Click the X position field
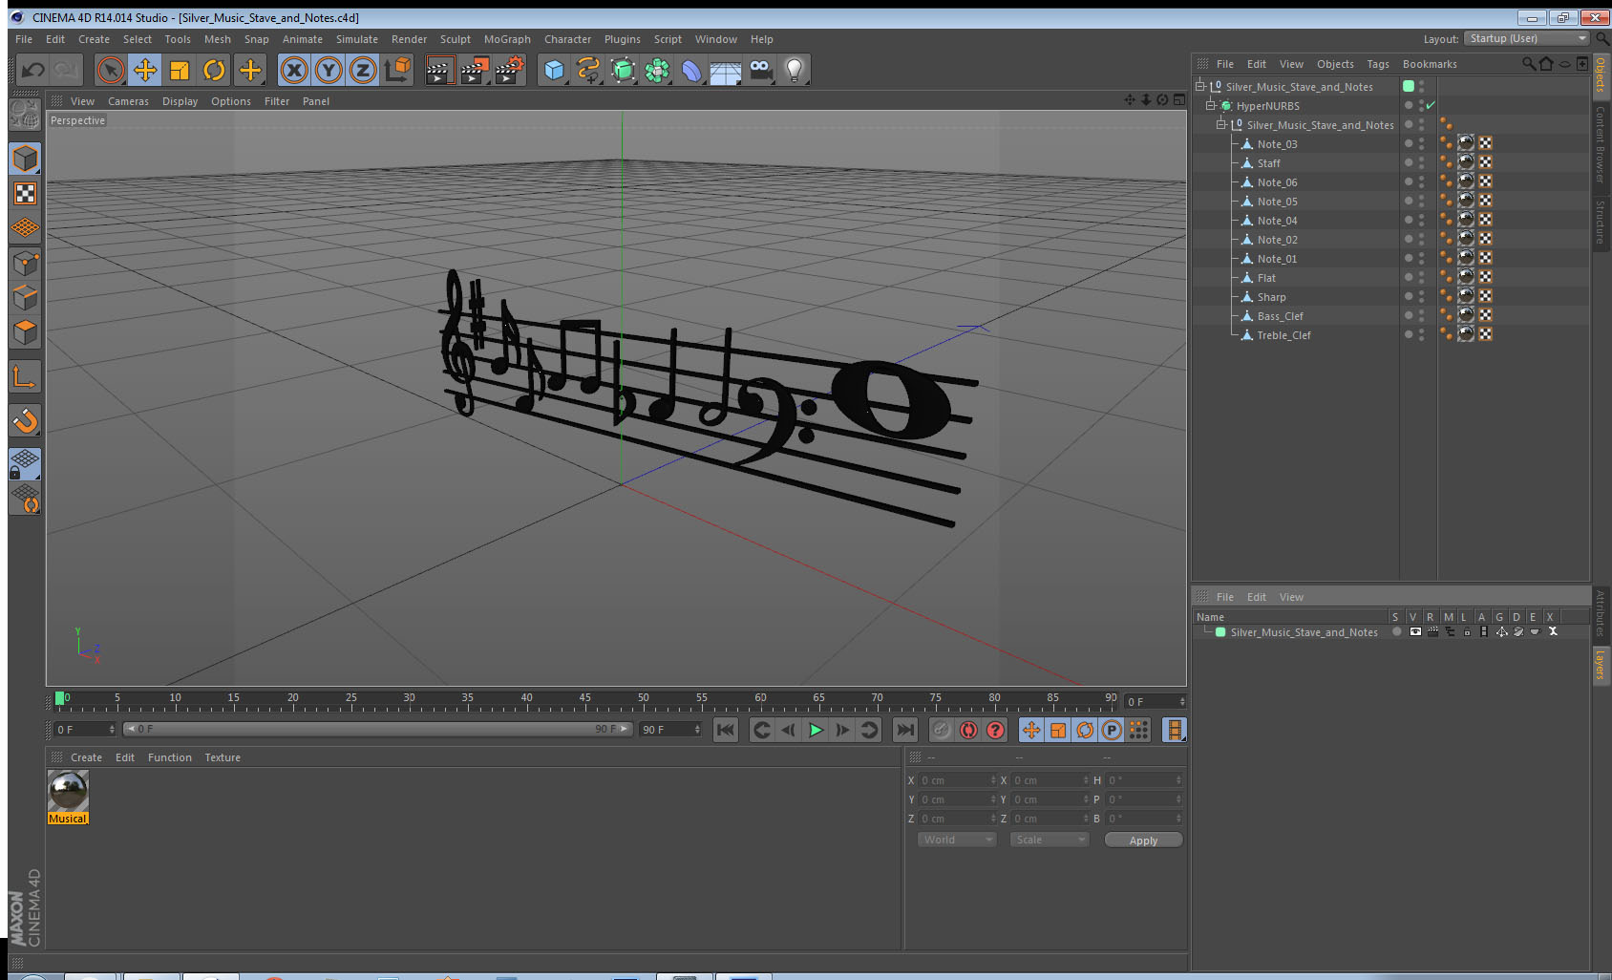Viewport: 1612px width, 980px height. pyautogui.click(x=958, y=780)
